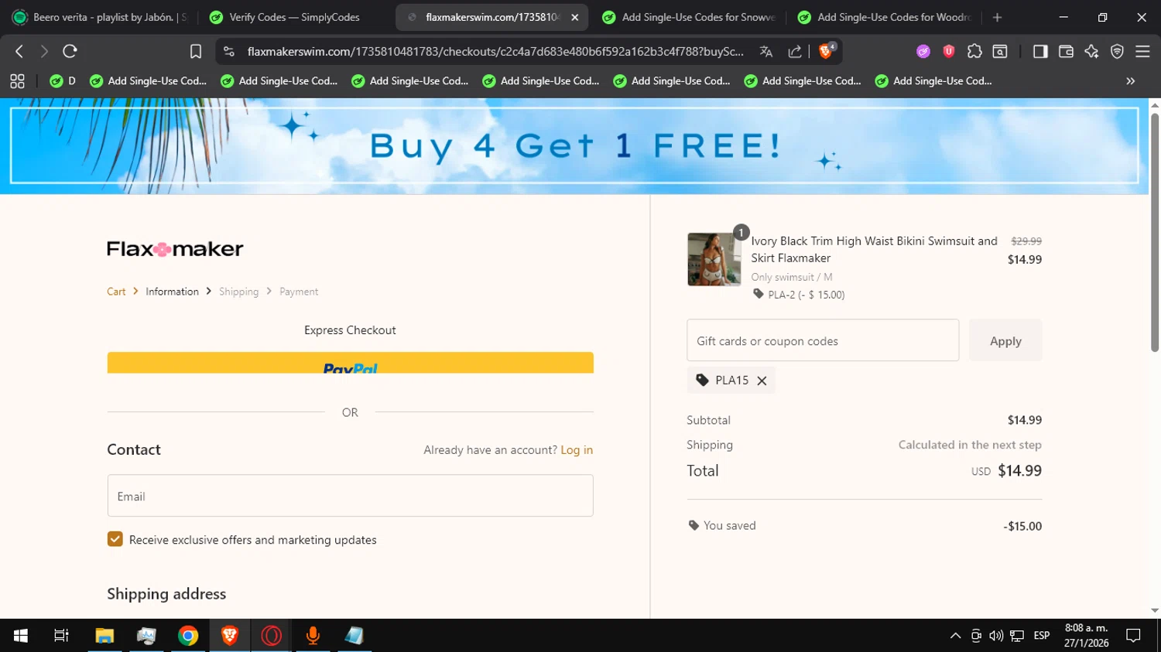Click the Flaxmaker logo
1161x652 pixels.
click(x=175, y=249)
